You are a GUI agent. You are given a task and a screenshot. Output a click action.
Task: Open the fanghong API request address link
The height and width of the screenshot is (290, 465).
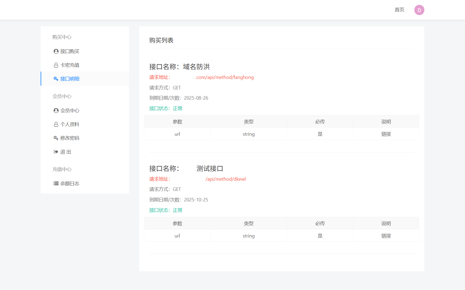pos(225,77)
